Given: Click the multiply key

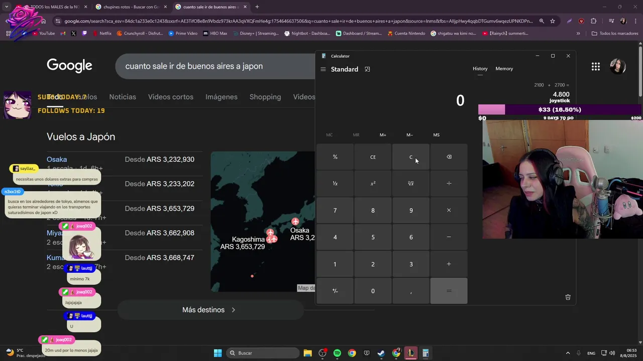Looking at the screenshot, I should [x=449, y=210].
